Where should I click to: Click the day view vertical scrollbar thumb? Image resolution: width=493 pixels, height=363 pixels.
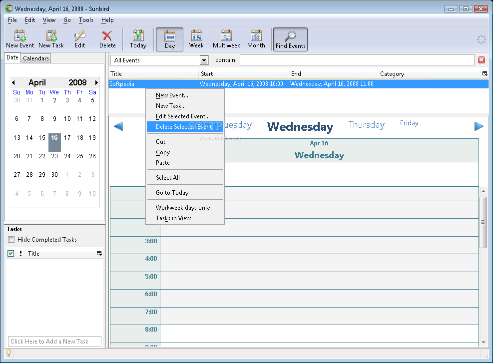pyautogui.click(x=483, y=222)
